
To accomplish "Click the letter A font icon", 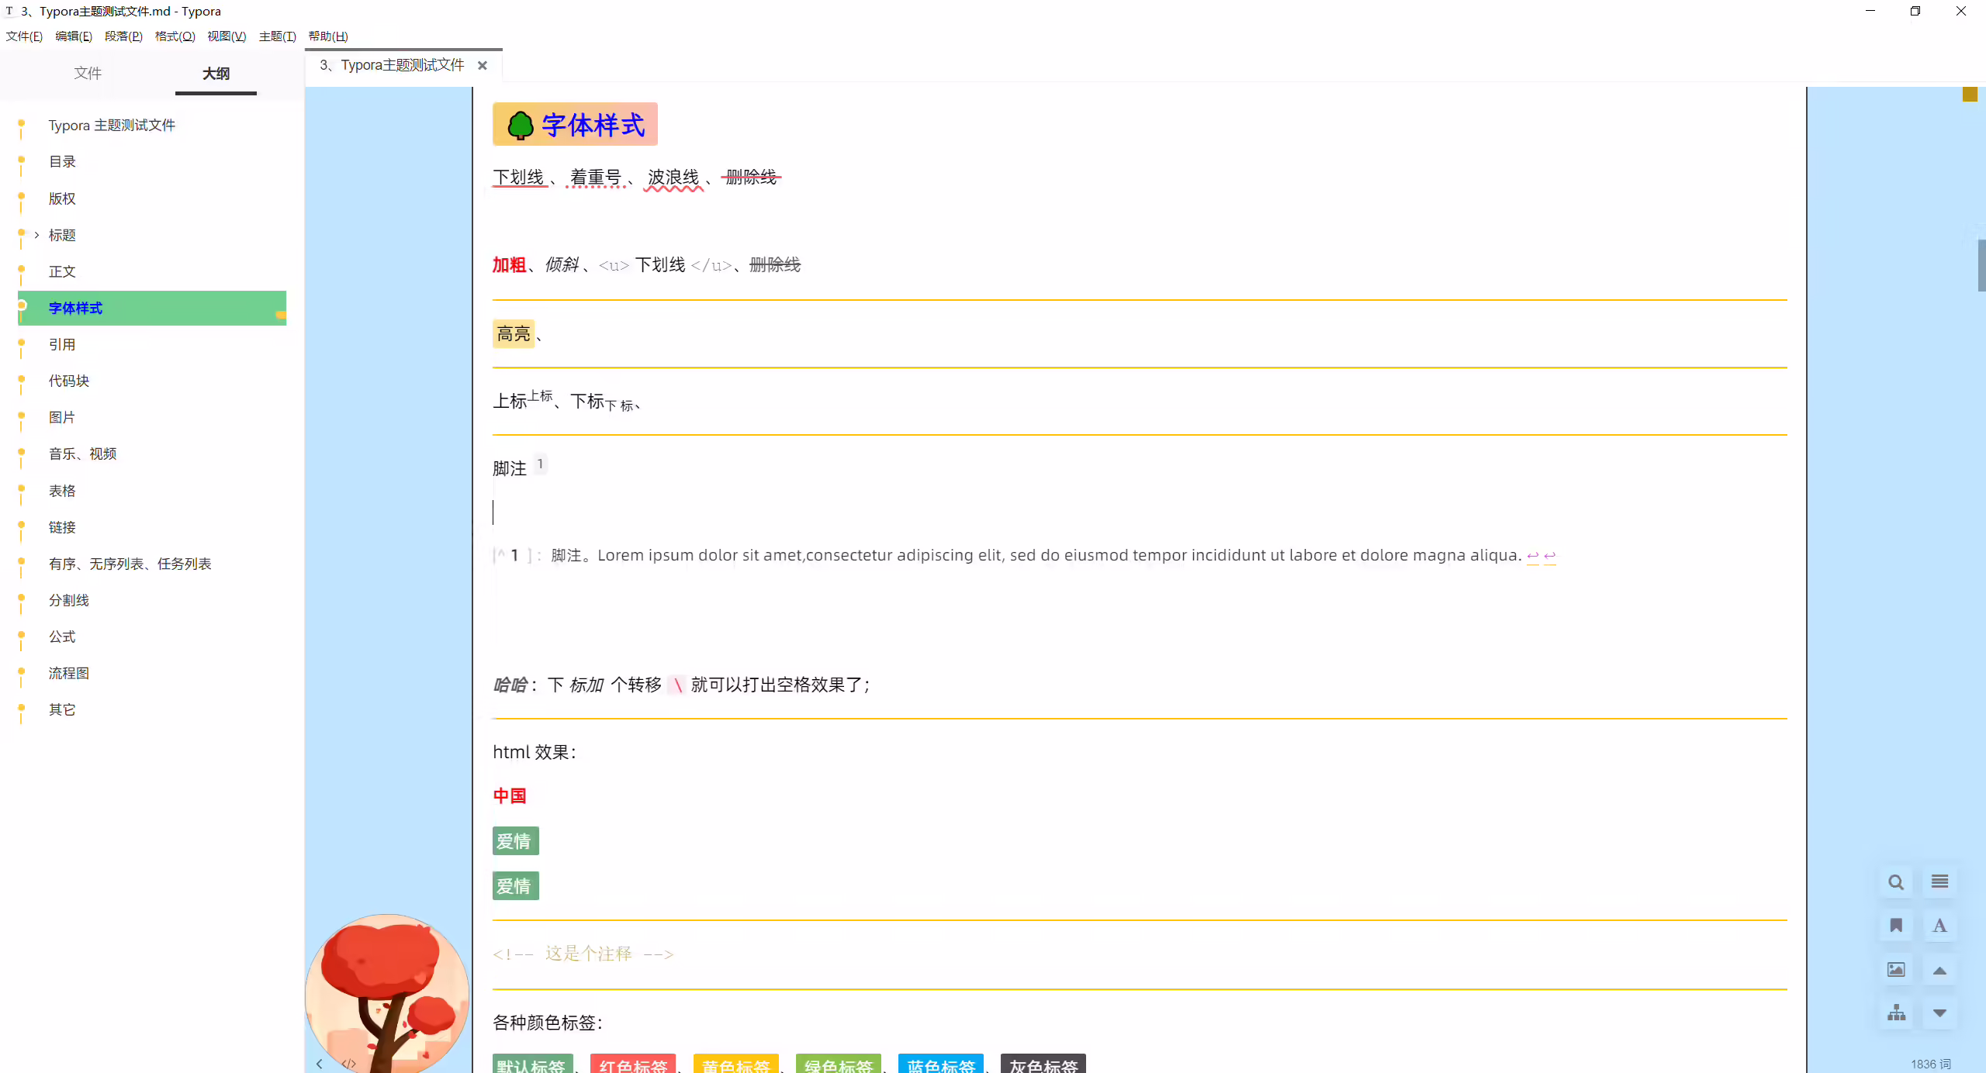I will pyautogui.click(x=1939, y=926).
